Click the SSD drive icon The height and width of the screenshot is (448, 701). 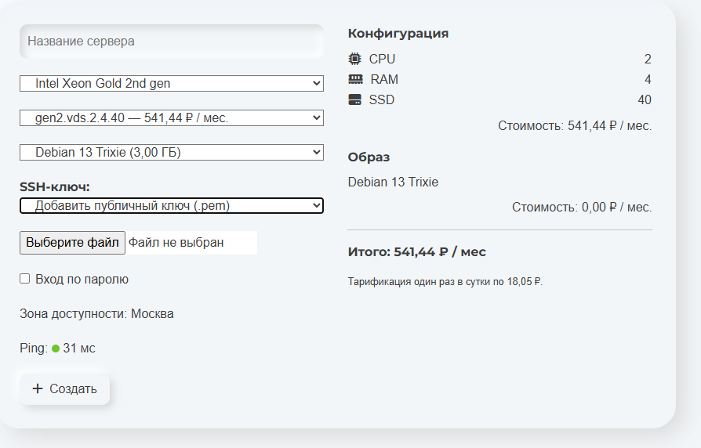[354, 99]
